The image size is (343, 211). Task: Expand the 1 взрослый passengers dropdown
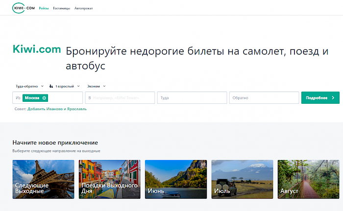click(64, 86)
